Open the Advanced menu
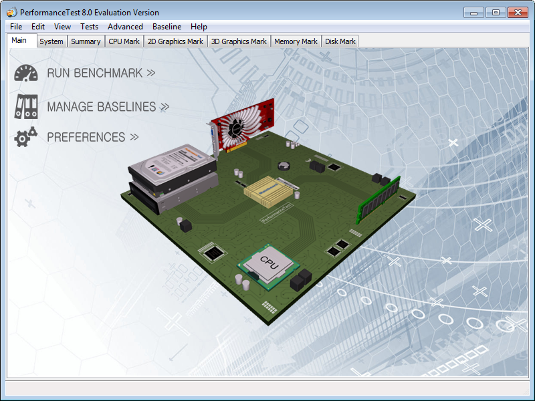This screenshot has width=535, height=401. point(125,27)
